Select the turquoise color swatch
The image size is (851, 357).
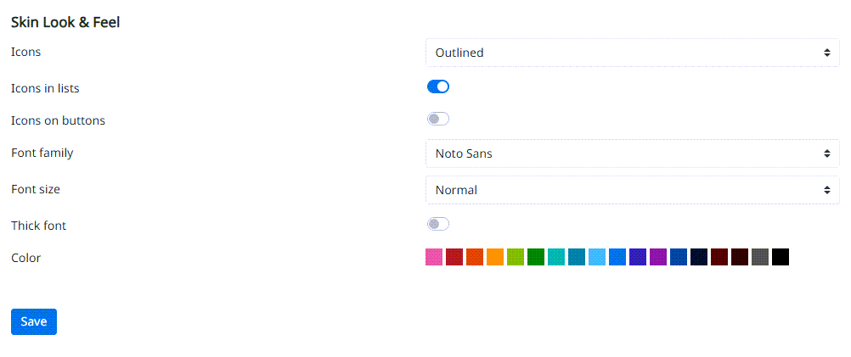click(x=556, y=257)
